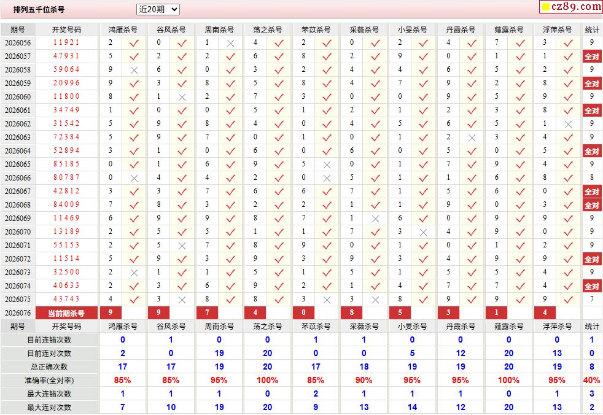Click winning number 20996
603x415 pixels.
(66, 83)
